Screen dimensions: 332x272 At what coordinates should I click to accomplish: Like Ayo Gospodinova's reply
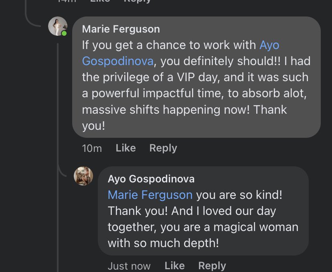coord(174,266)
